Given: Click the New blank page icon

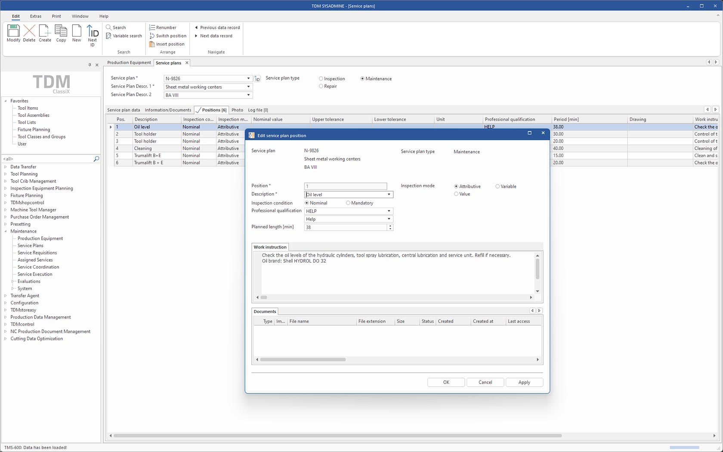Looking at the screenshot, I should (77, 31).
